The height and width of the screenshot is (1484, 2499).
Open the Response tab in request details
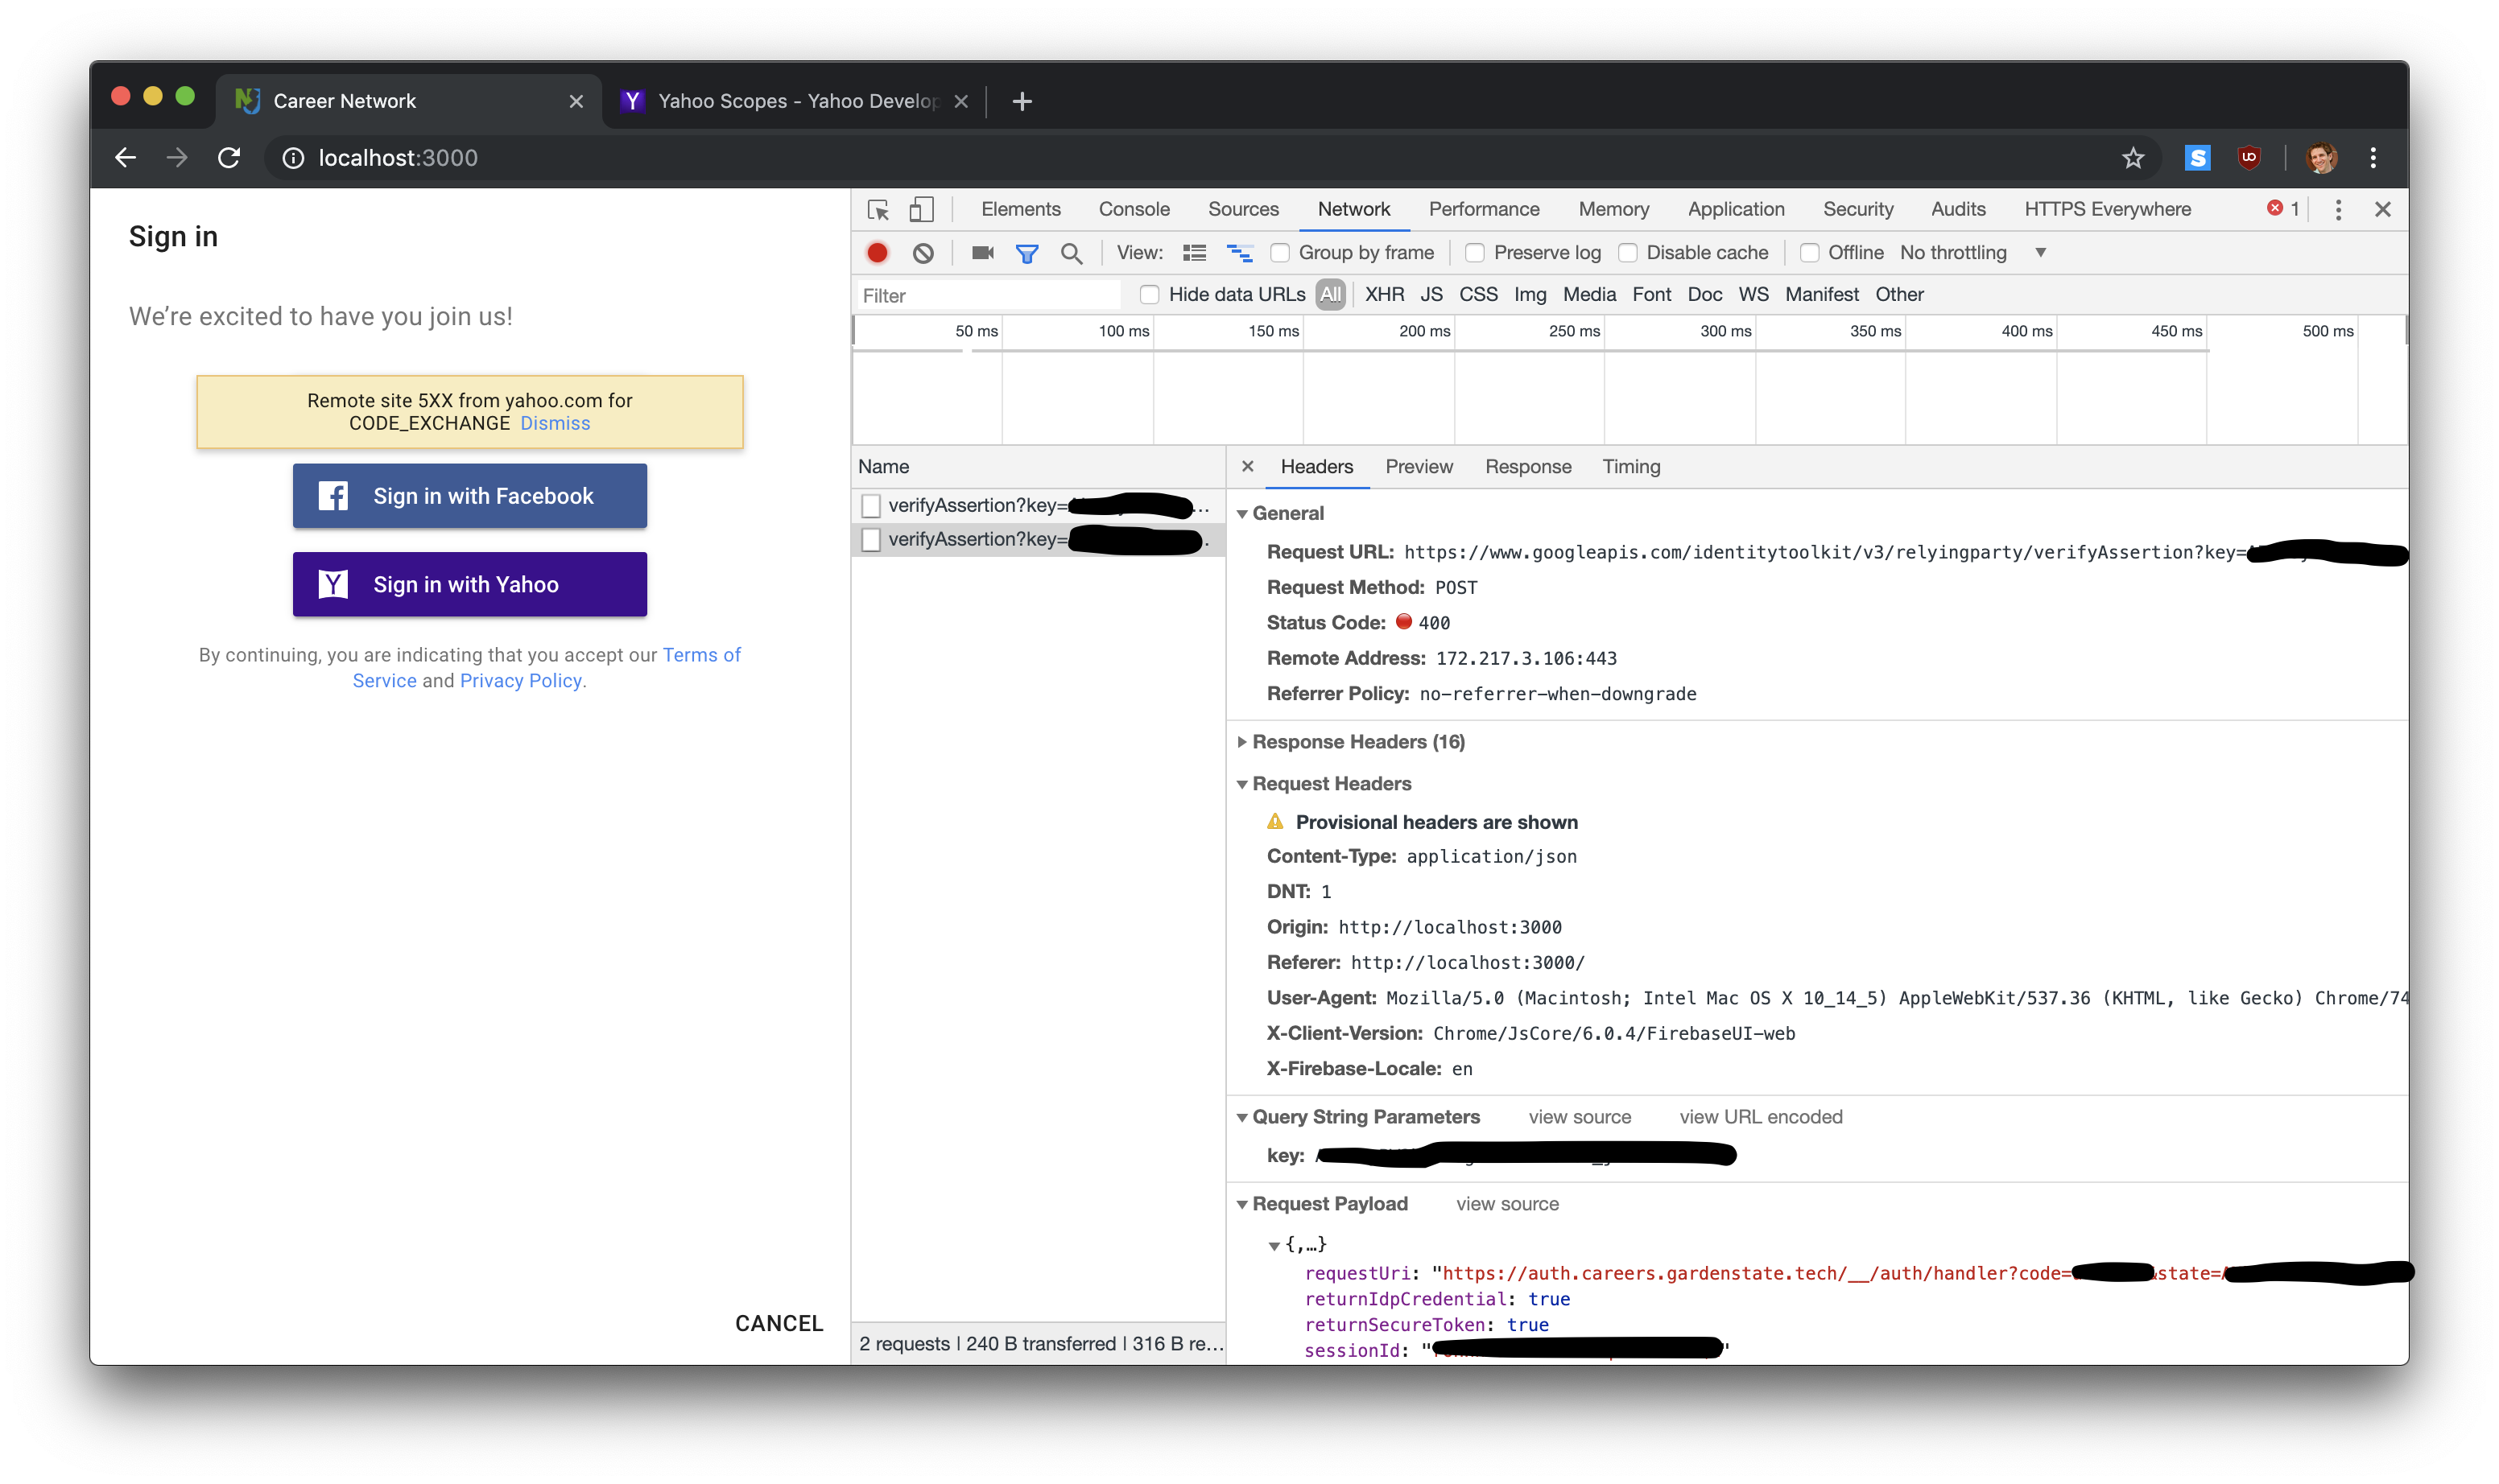(x=1527, y=466)
